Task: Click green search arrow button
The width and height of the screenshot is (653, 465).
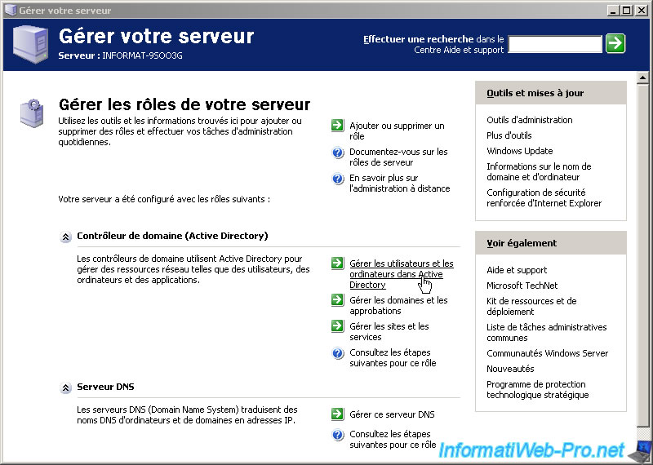Action: tap(615, 43)
